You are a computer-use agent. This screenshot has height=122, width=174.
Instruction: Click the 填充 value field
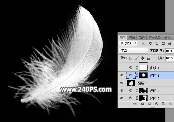point(170,58)
